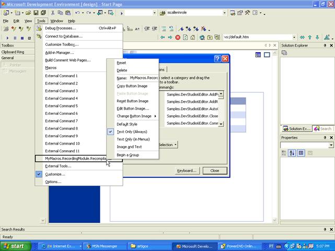Click Edit Button Image... entry
Image resolution: width=335 pixels, height=251 pixels.
[x=132, y=109]
